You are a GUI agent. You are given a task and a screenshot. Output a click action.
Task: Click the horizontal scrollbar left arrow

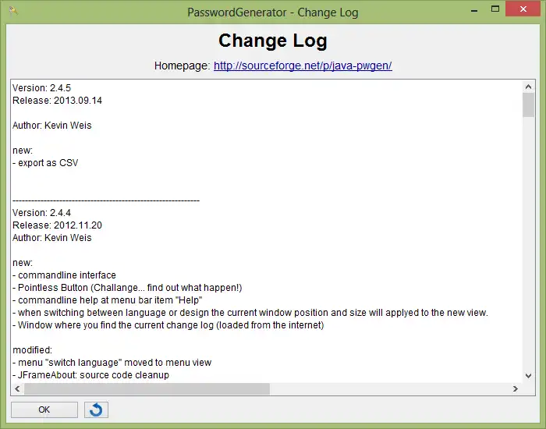(17, 388)
